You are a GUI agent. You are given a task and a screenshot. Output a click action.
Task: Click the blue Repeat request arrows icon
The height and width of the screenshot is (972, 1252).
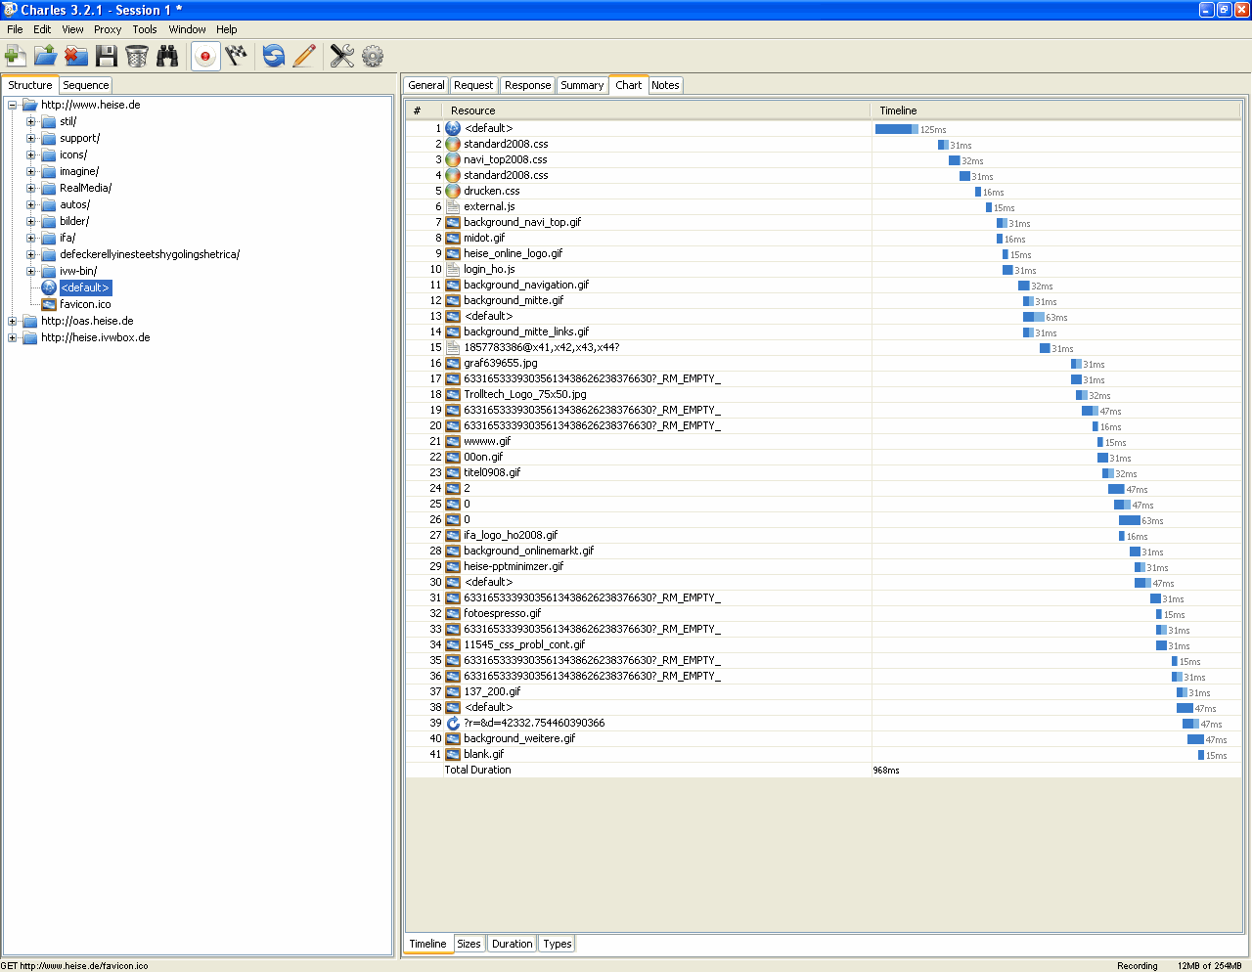coord(274,56)
